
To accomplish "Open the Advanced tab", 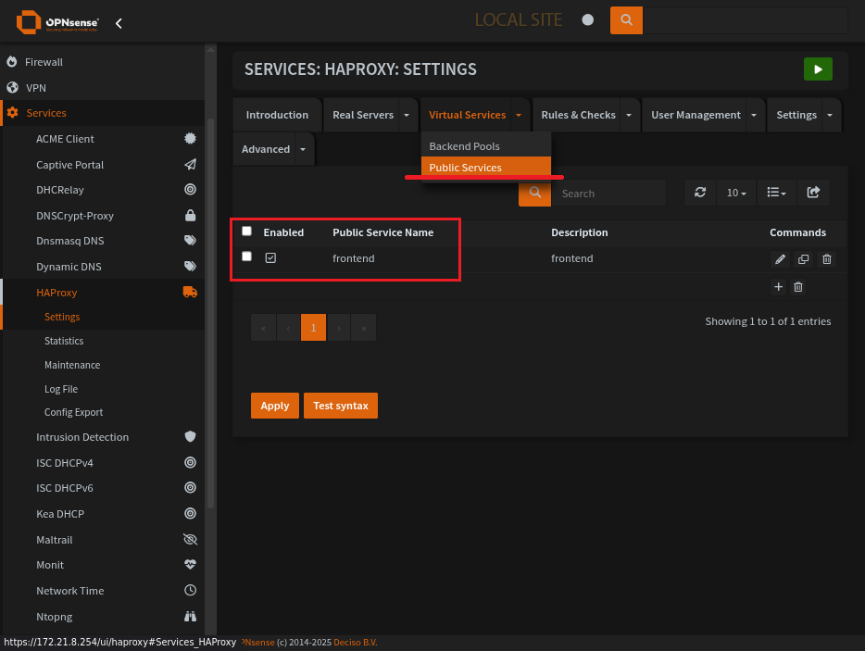I will (x=266, y=149).
